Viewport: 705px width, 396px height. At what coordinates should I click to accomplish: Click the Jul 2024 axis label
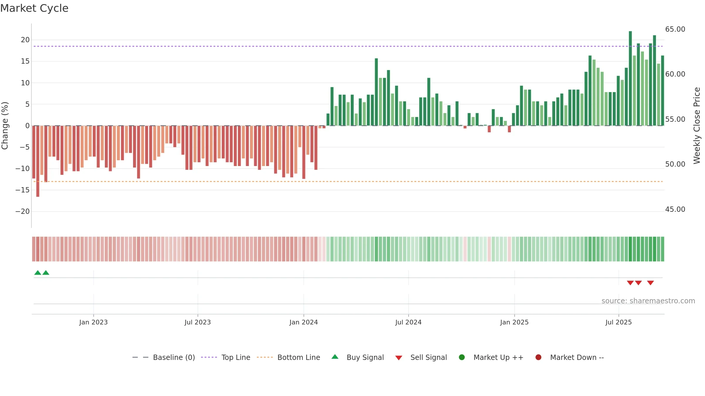tap(408, 322)
